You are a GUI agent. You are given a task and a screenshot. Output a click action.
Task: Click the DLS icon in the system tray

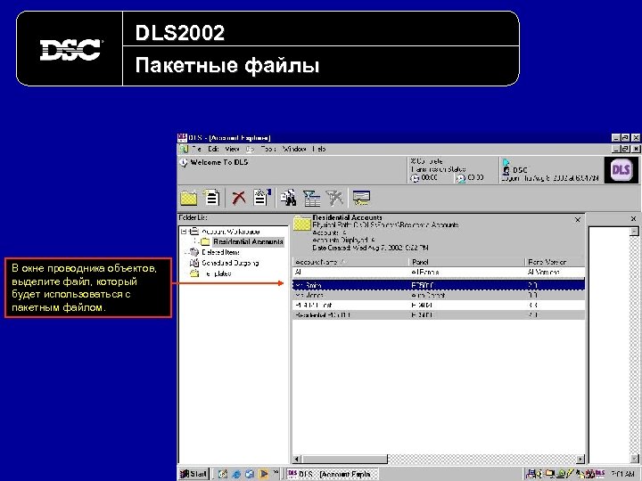click(599, 474)
